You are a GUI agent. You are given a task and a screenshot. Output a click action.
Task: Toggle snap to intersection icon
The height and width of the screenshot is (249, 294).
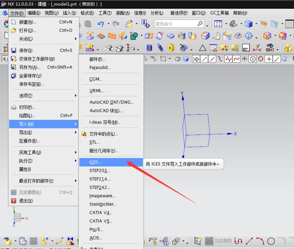click(x=244, y=59)
